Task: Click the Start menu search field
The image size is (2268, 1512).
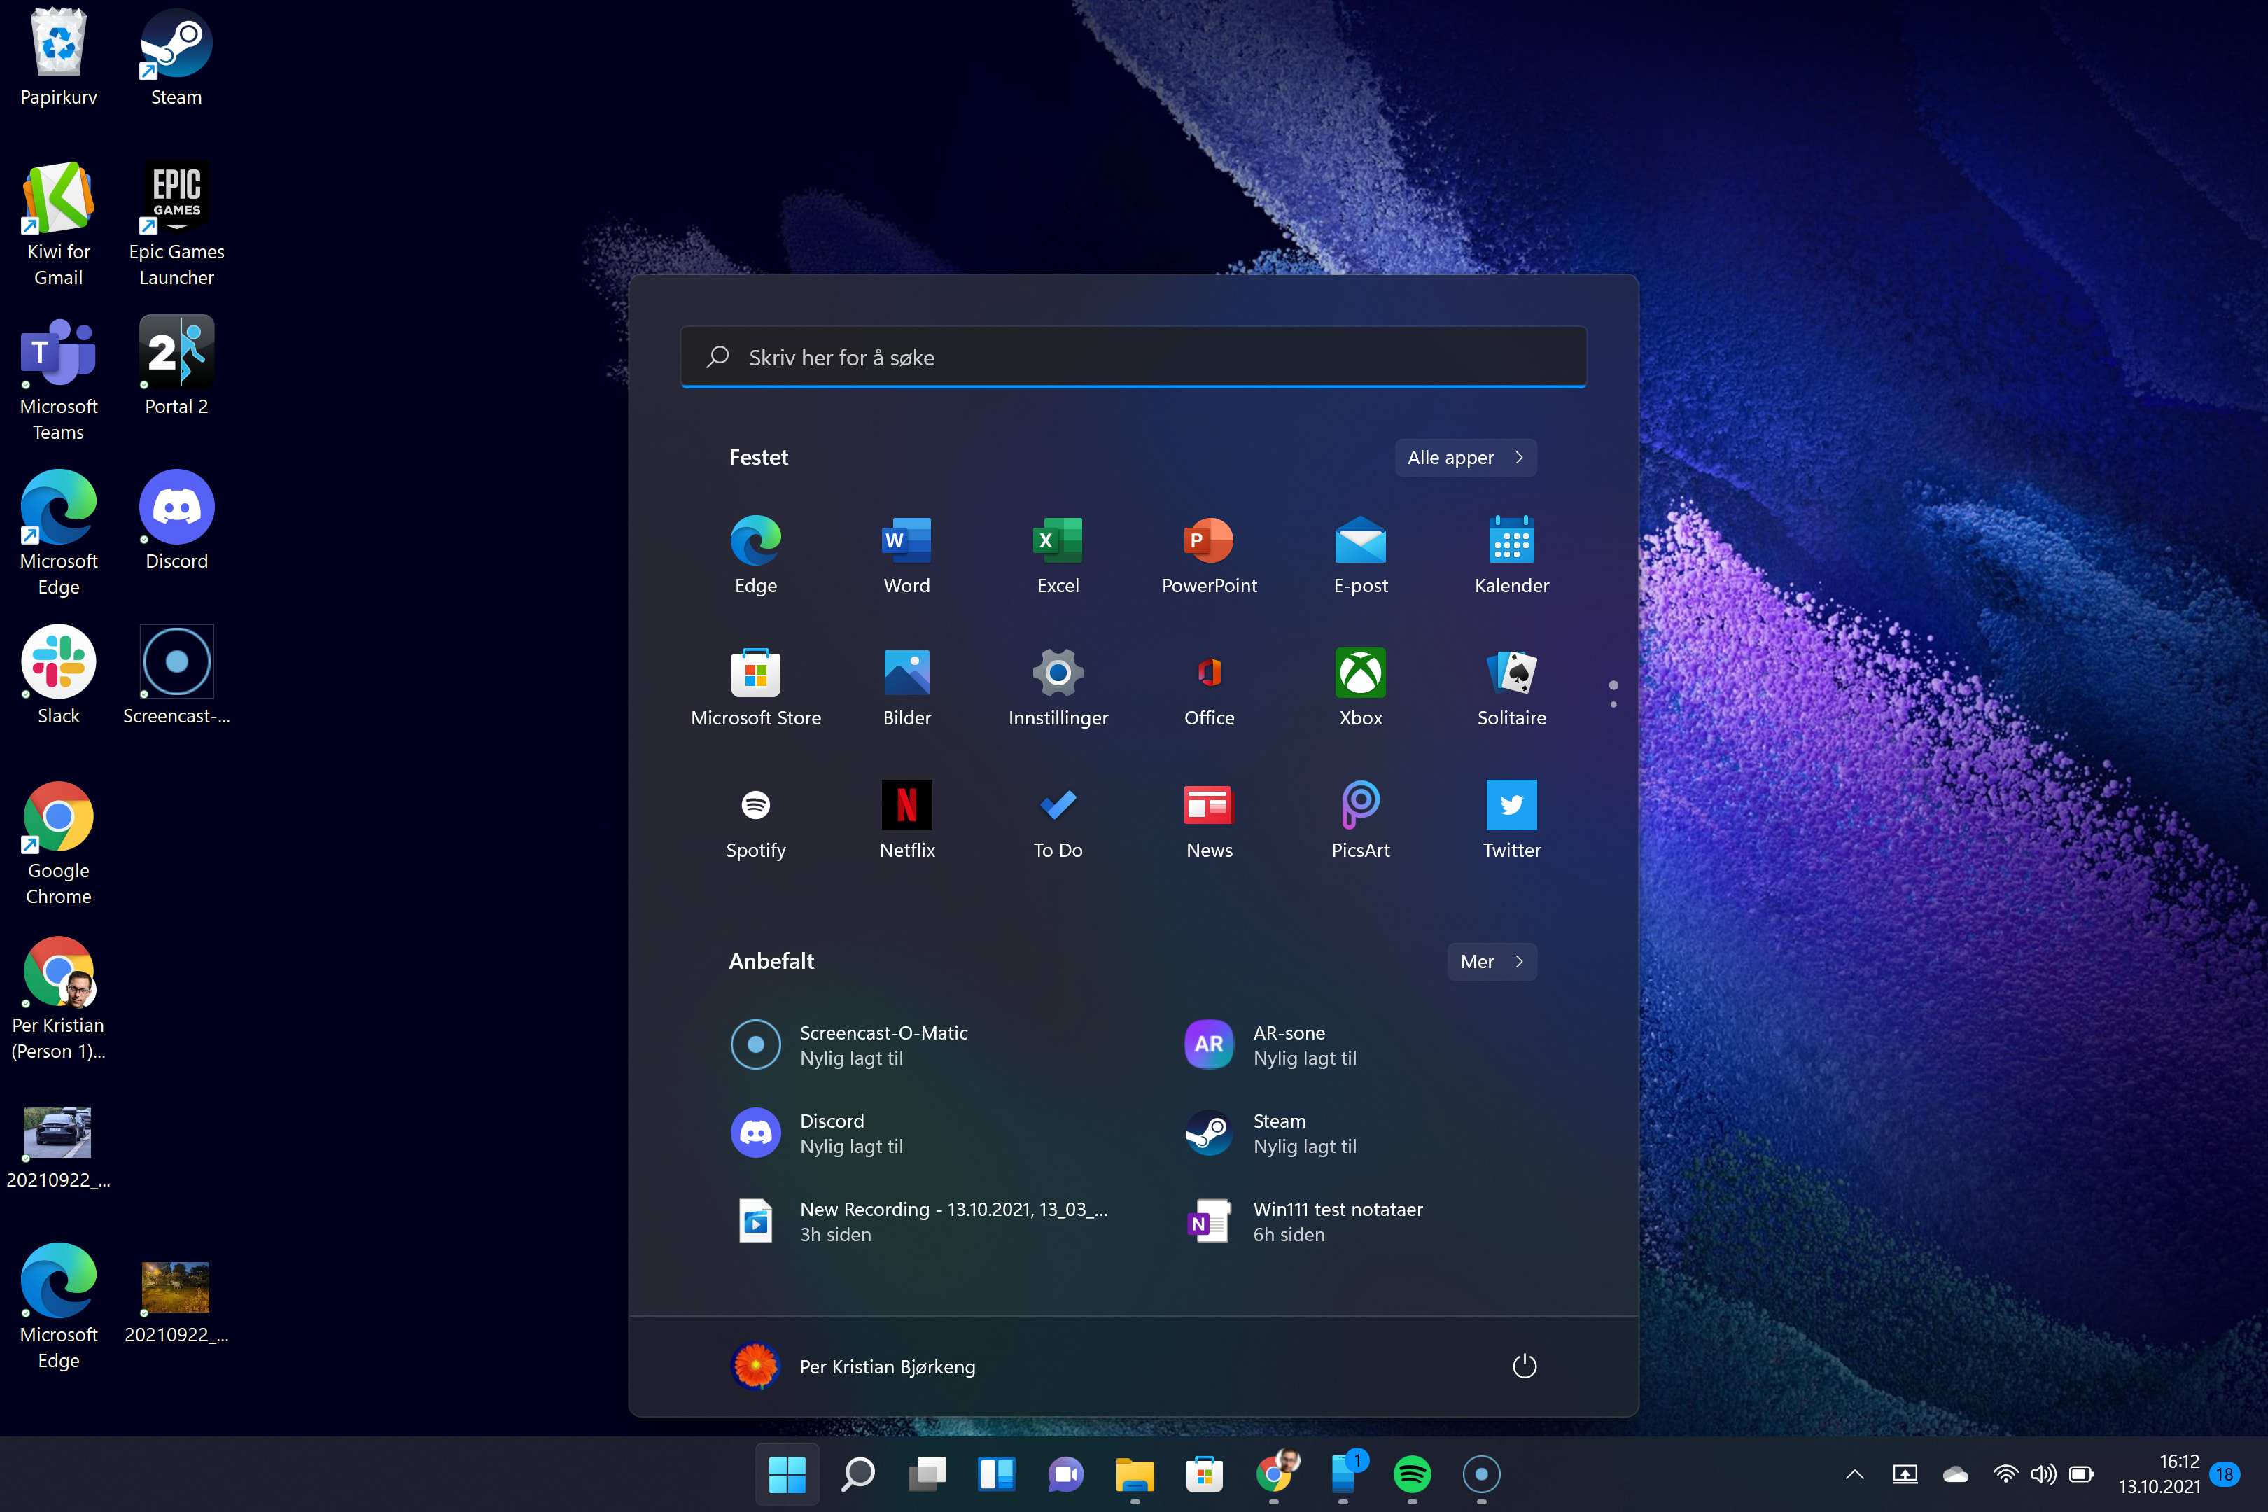Action: 1133,358
